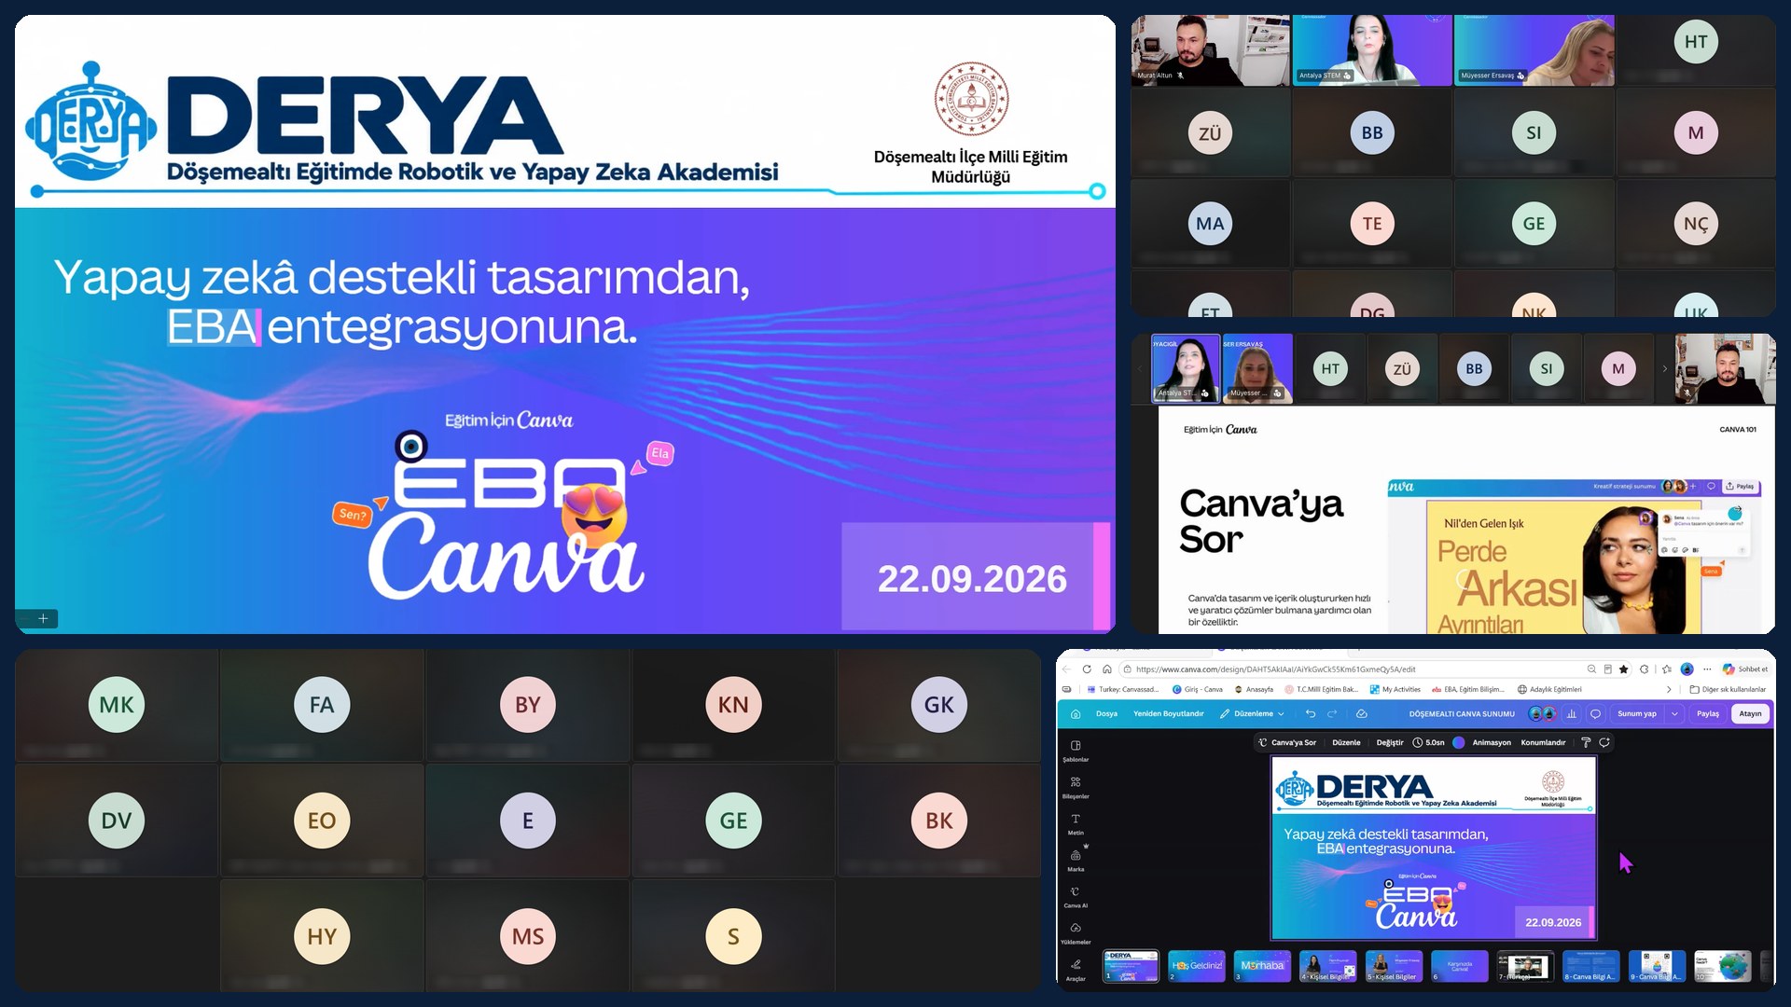Show next participants in video strip
The height and width of the screenshot is (1007, 1791).
pyautogui.click(x=1664, y=369)
